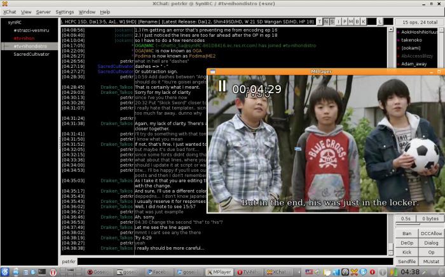Click the Dialog button
445x277 pixels.
coord(431,243)
